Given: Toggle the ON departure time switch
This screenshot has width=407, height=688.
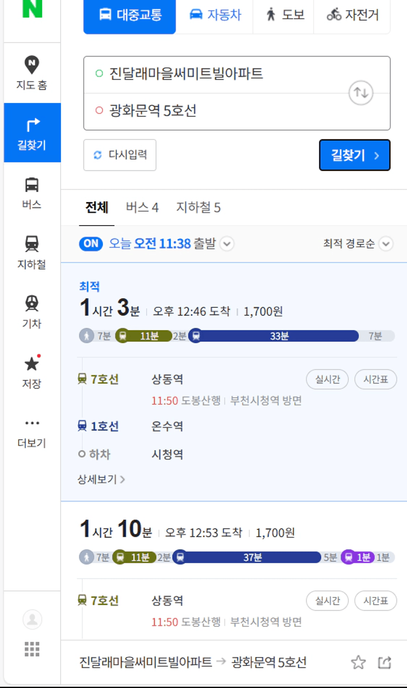Looking at the screenshot, I should (x=91, y=243).
